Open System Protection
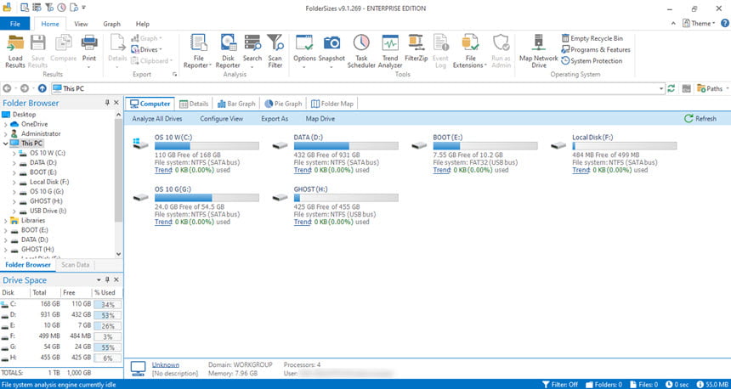The image size is (731, 389). point(592,60)
